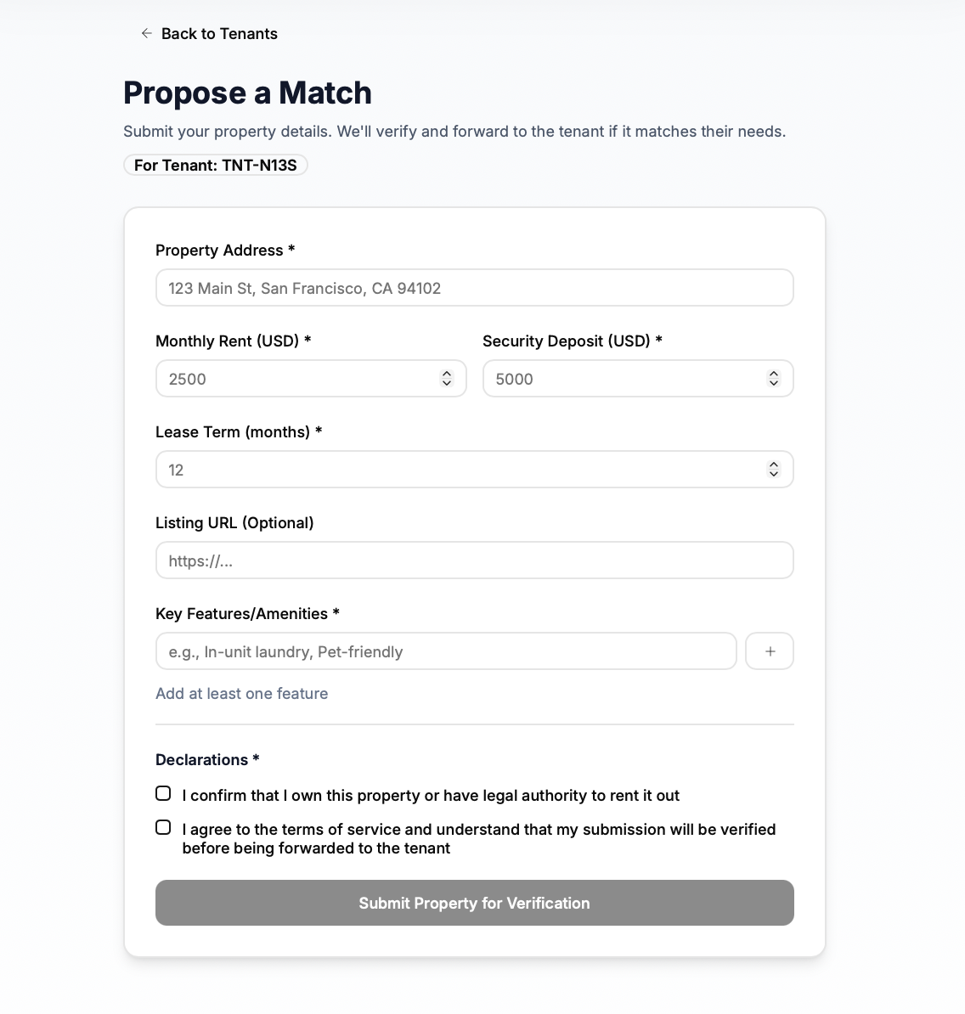This screenshot has height=1014, width=965.
Task: Click the plus icon to add a feature
Action: click(x=770, y=651)
